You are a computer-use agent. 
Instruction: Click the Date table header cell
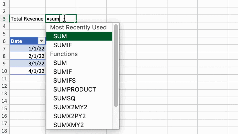[x=23, y=41]
